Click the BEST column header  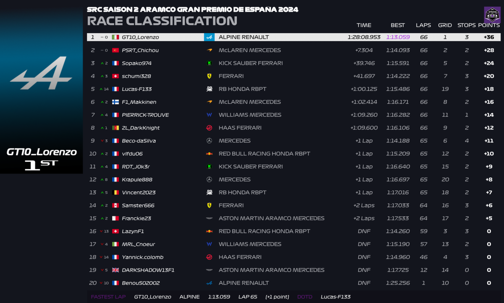398,25
